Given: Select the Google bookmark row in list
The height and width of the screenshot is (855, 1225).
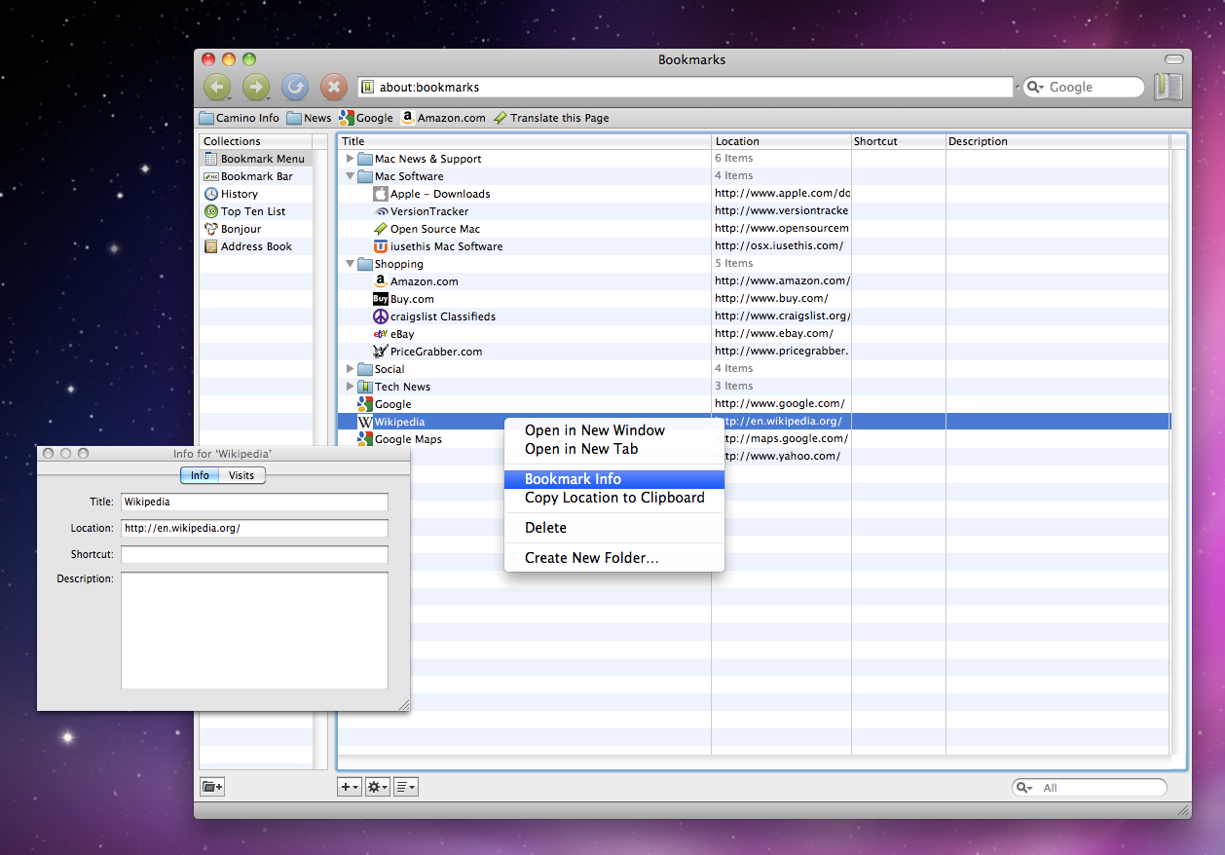Looking at the screenshot, I should [x=754, y=404].
